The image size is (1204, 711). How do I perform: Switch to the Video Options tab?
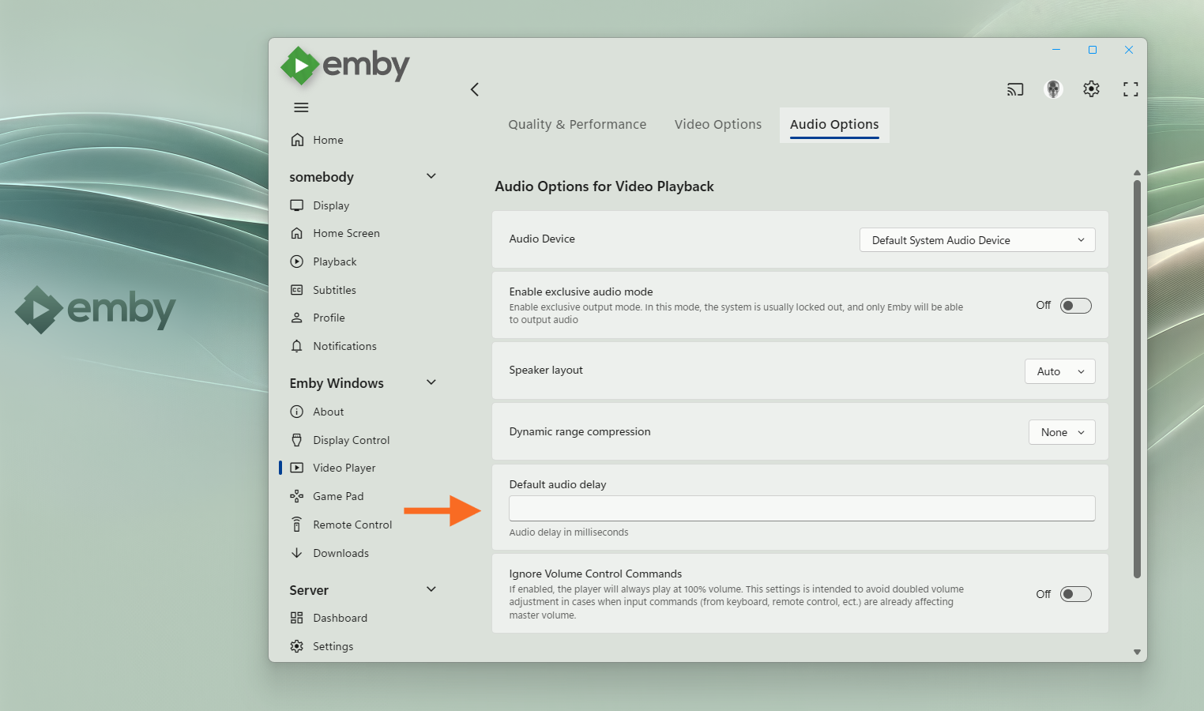coord(717,125)
